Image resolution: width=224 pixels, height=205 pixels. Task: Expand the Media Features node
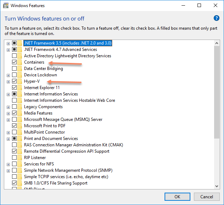(x=8, y=113)
